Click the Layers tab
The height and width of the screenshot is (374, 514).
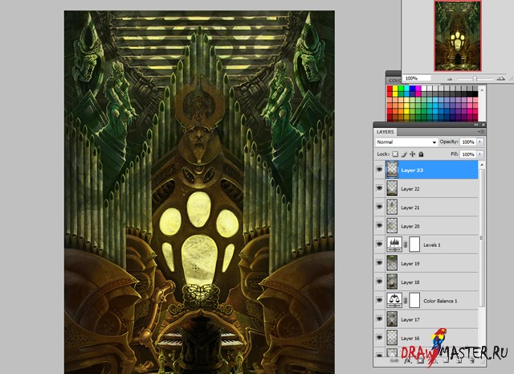pos(385,132)
